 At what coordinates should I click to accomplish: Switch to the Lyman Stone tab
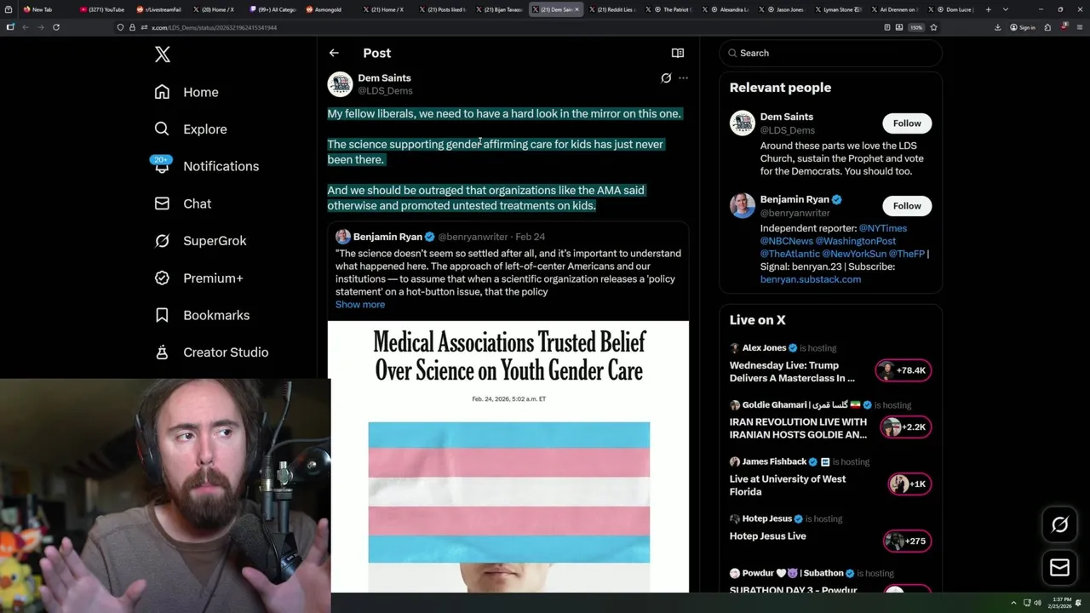click(x=838, y=9)
